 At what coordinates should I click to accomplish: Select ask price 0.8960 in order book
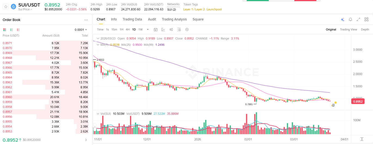[7, 97]
